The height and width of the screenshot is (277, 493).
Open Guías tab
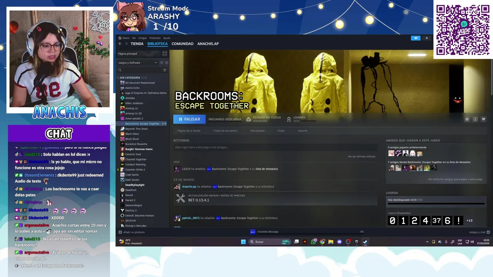[x=281, y=131]
